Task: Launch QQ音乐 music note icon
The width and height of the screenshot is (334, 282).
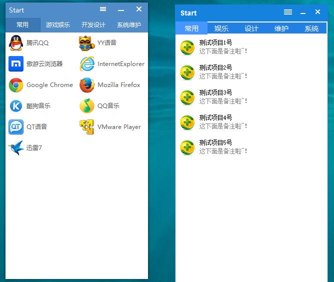Action: (87, 105)
